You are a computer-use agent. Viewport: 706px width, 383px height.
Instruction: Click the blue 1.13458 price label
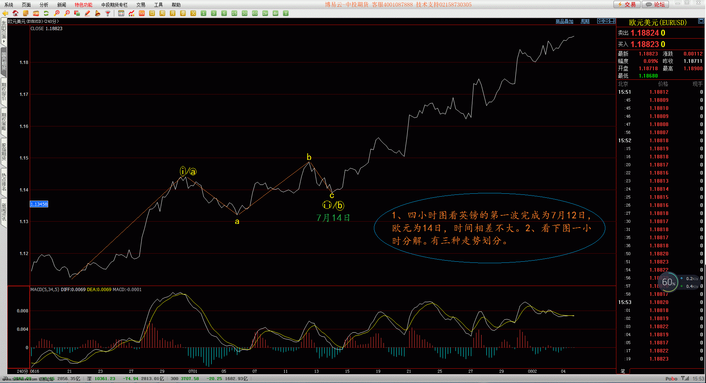[39, 204]
